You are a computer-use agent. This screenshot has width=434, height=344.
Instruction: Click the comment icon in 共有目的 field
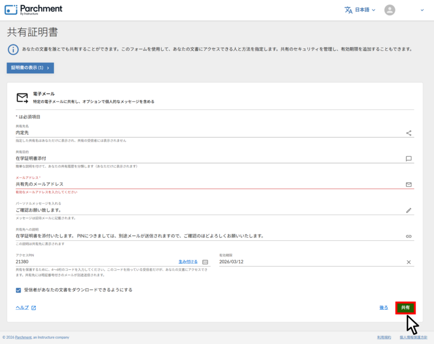pyautogui.click(x=409, y=158)
